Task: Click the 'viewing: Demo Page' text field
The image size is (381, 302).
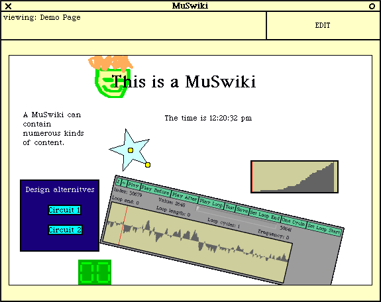Action: pyautogui.click(x=133, y=26)
